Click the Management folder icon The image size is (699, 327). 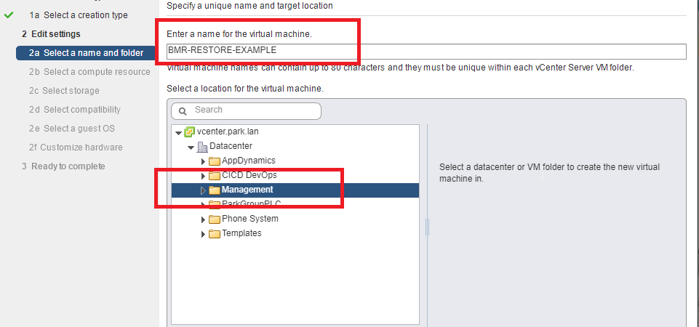(215, 190)
